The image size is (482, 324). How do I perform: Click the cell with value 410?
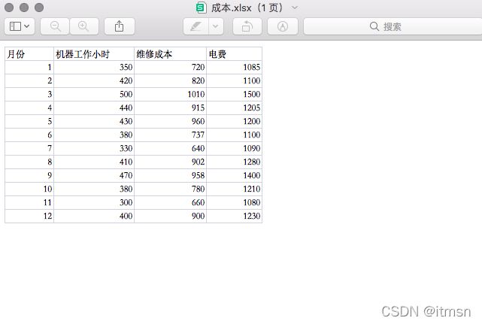94,162
